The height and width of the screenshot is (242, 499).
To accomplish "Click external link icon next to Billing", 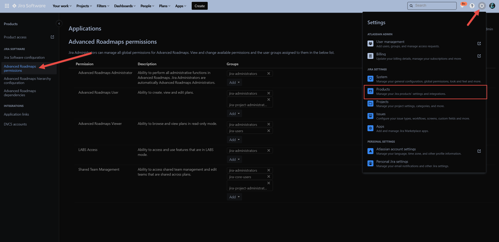I will pyautogui.click(x=479, y=56).
